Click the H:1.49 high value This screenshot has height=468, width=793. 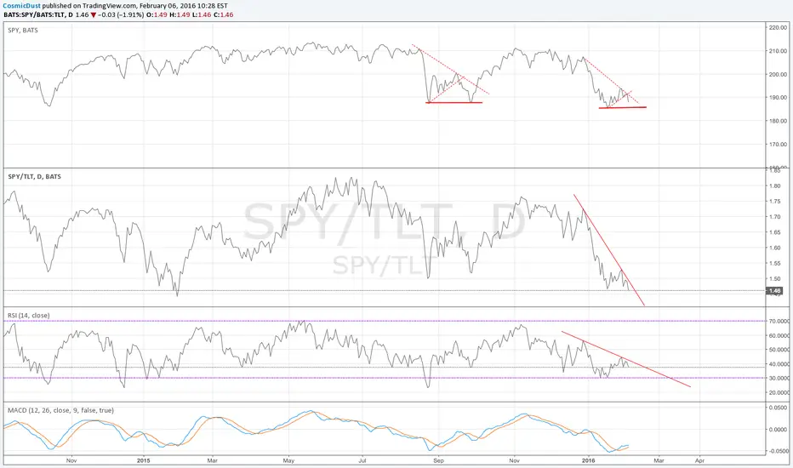tap(180, 14)
